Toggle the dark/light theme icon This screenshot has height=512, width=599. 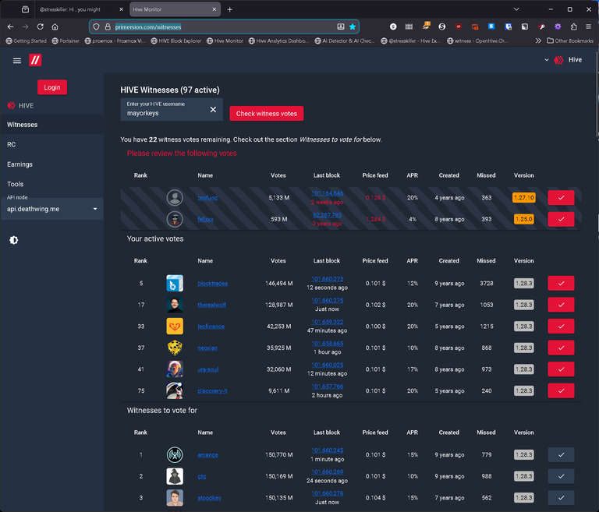[x=13, y=240]
